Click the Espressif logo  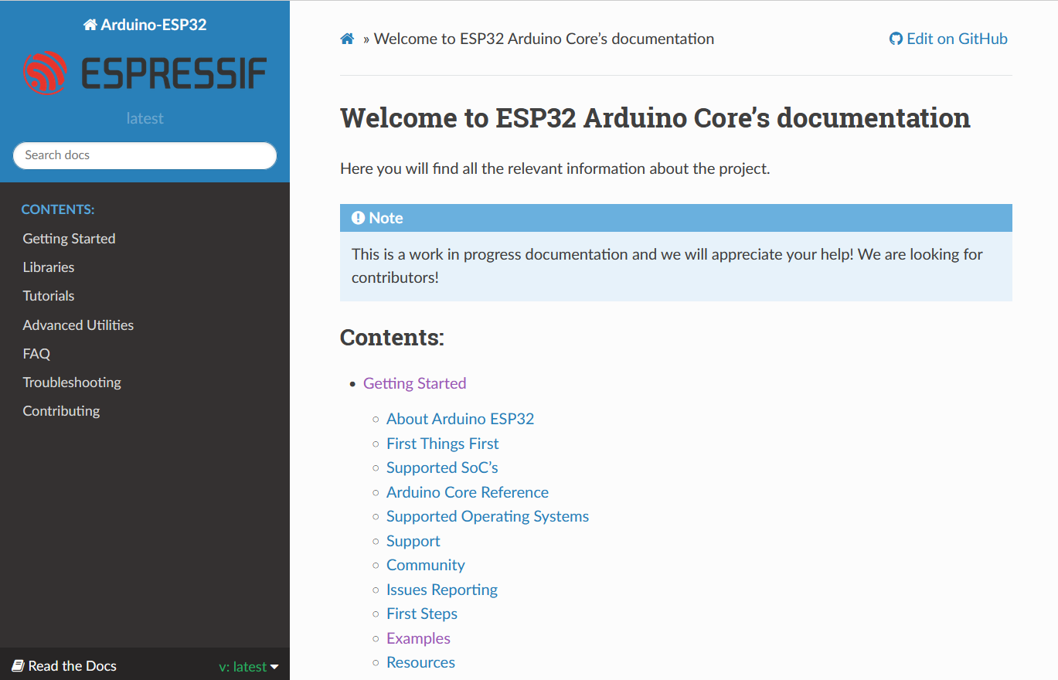coord(144,73)
